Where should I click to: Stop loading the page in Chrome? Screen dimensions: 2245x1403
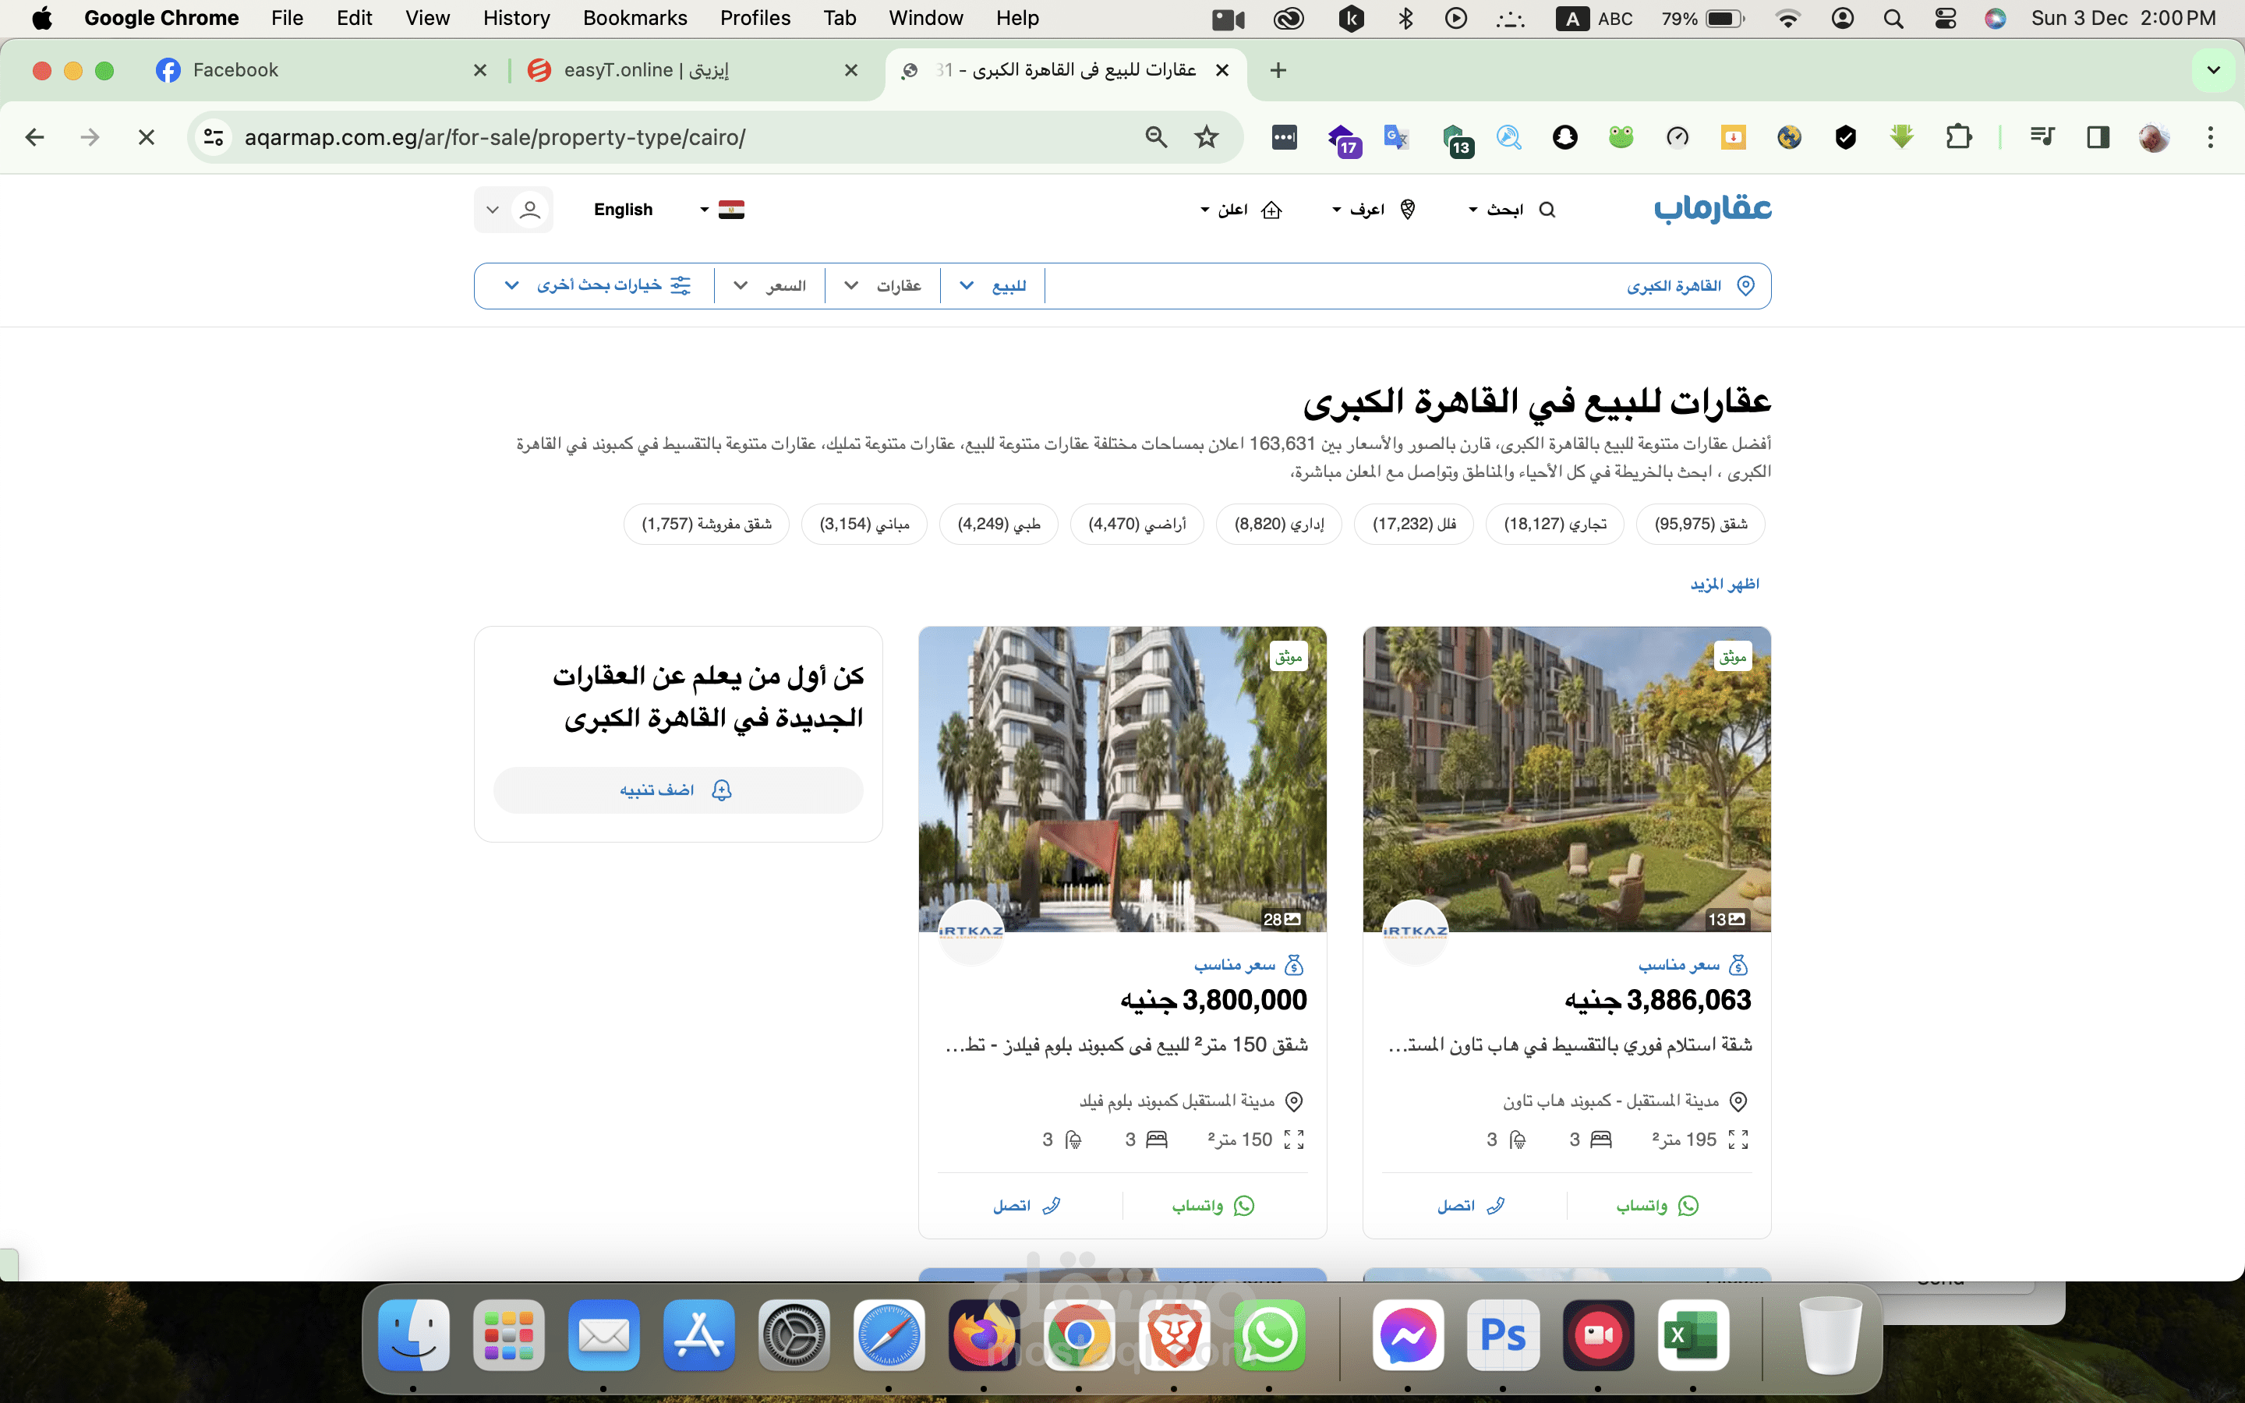pyautogui.click(x=146, y=137)
